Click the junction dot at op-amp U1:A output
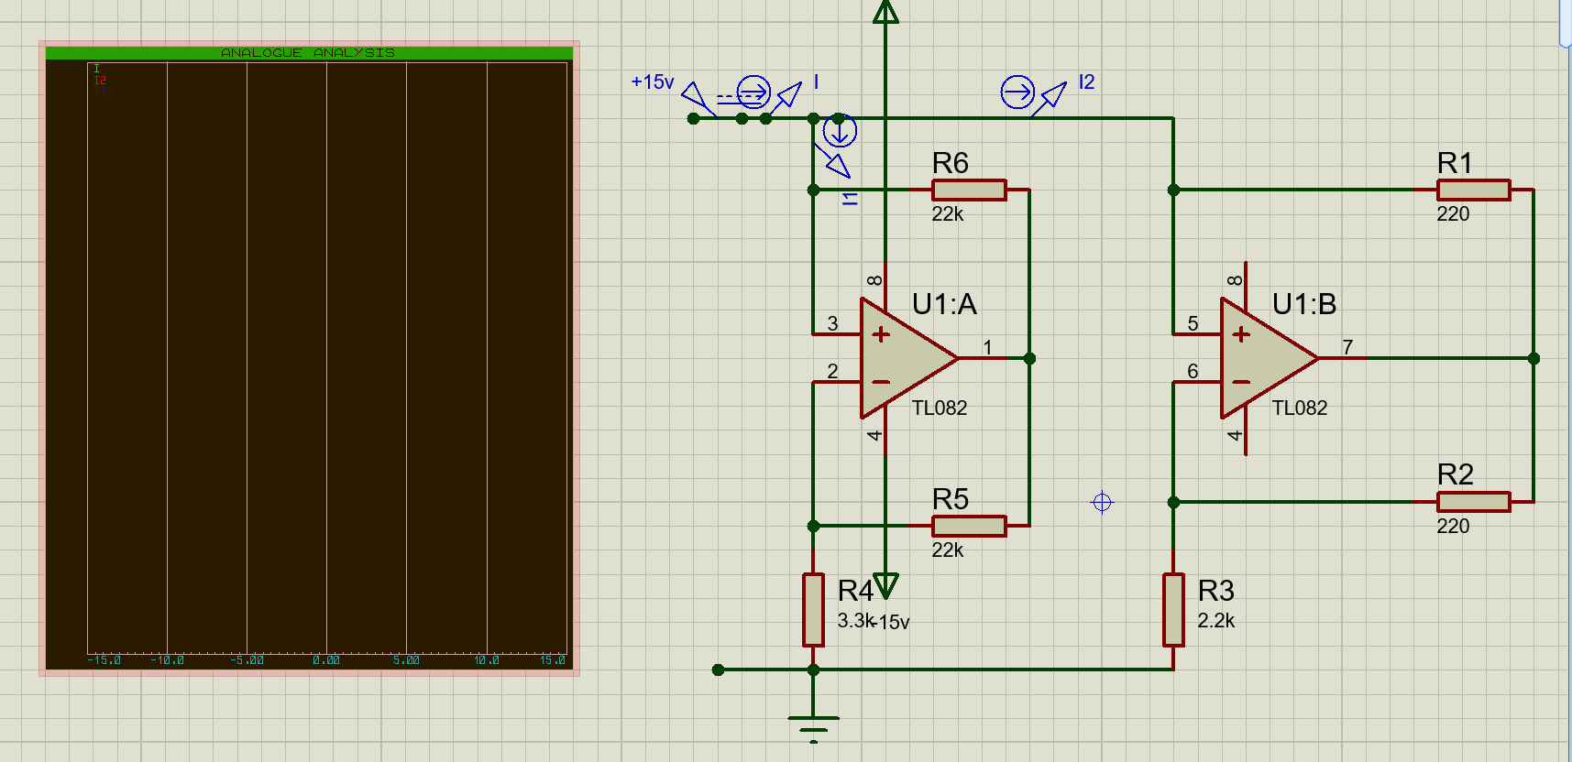The width and height of the screenshot is (1572, 762). point(1029,358)
